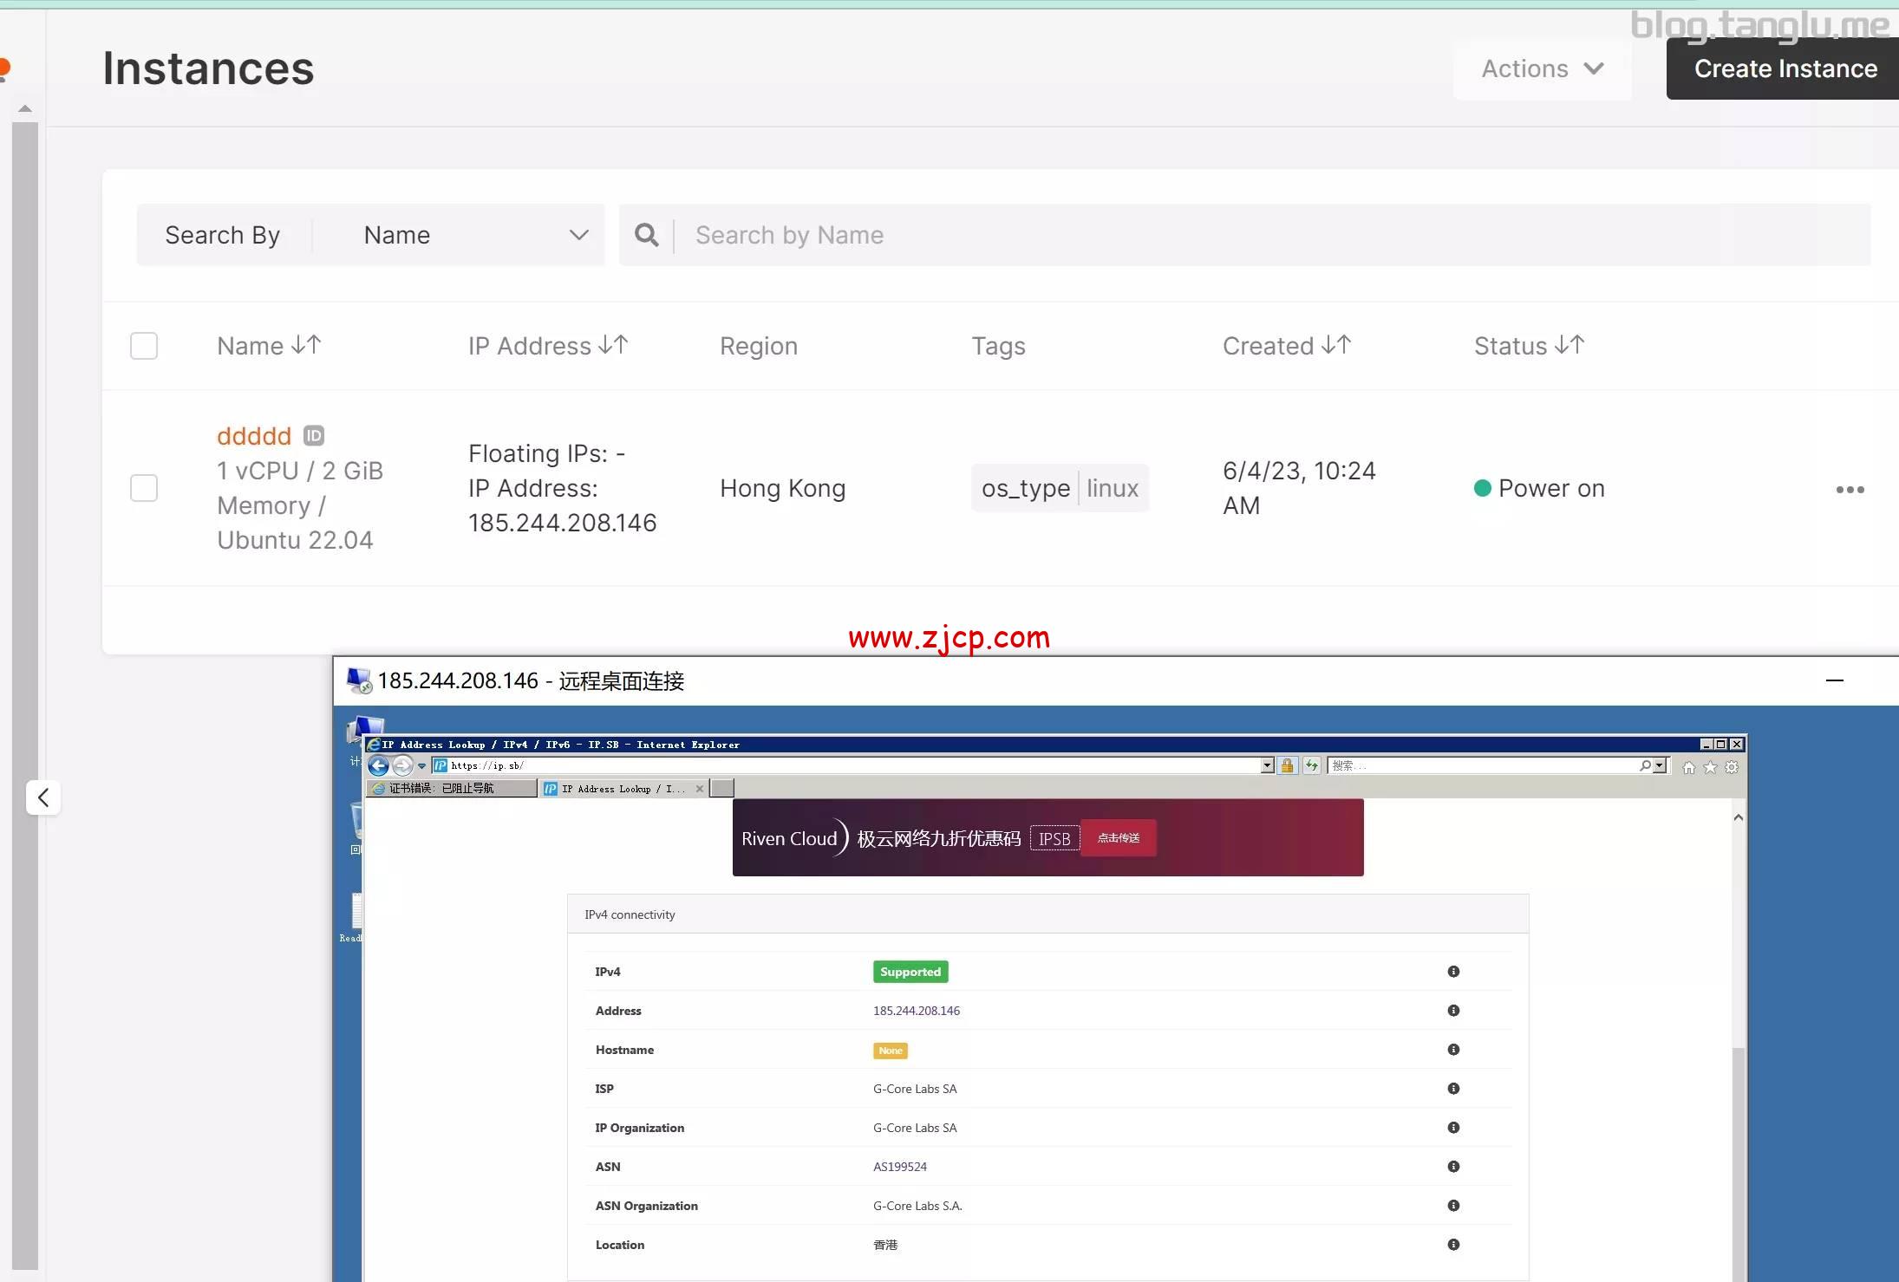Viewport: 1899px width, 1282px height.
Task: Open the Search By Name dropdown
Action: point(473,235)
